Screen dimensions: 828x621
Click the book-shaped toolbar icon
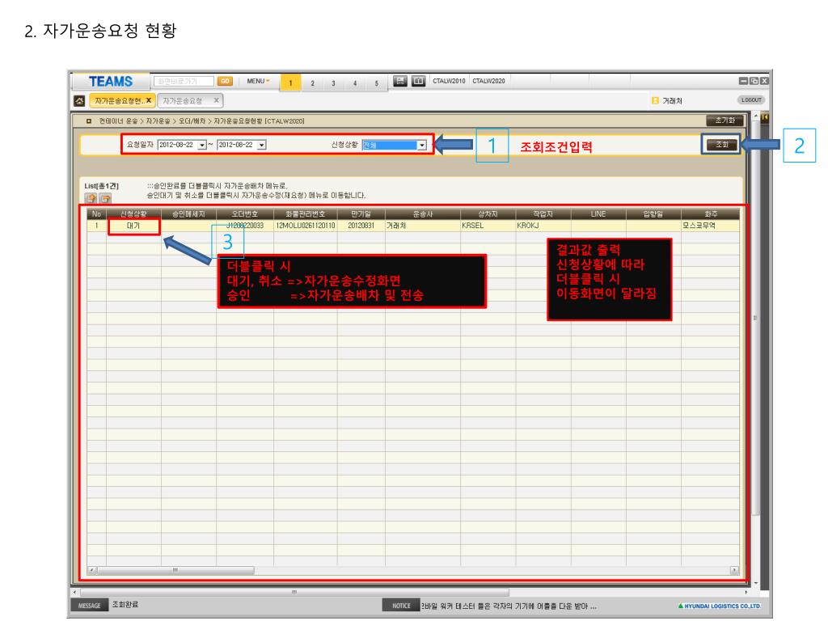tap(418, 81)
